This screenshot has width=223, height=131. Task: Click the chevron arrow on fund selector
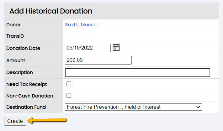(x=198, y=107)
